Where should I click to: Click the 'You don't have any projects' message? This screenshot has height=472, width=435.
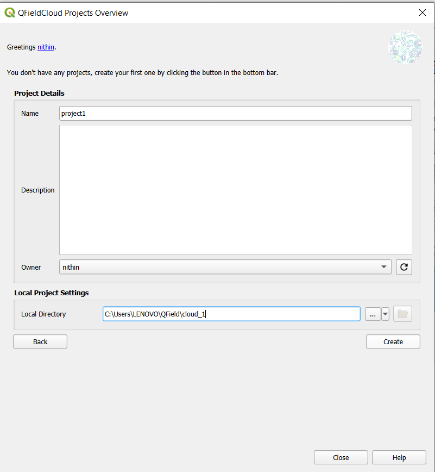(x=142, y=73)
